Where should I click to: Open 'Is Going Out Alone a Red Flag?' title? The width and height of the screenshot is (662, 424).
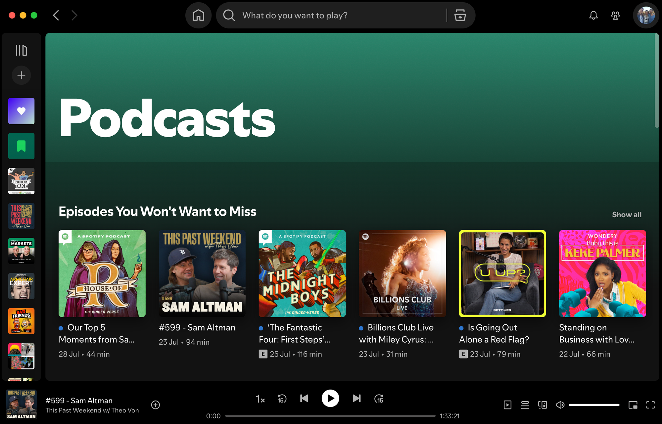coord(494,333)
